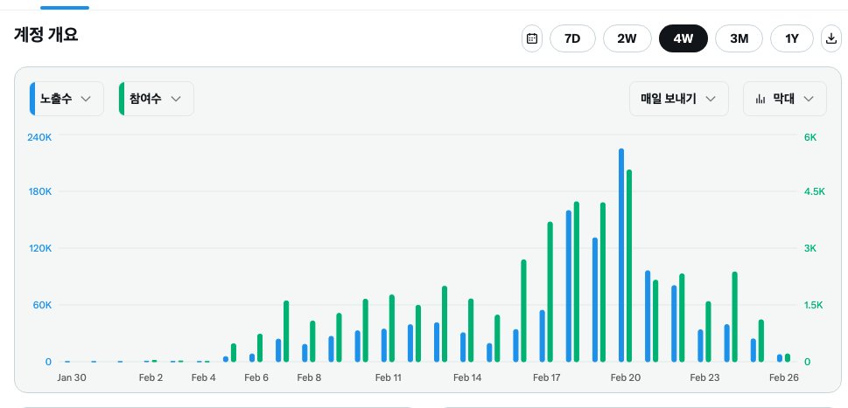Select the 1Y time range
The width and height of the screenshot is (848, 408).
coord(792,38)
